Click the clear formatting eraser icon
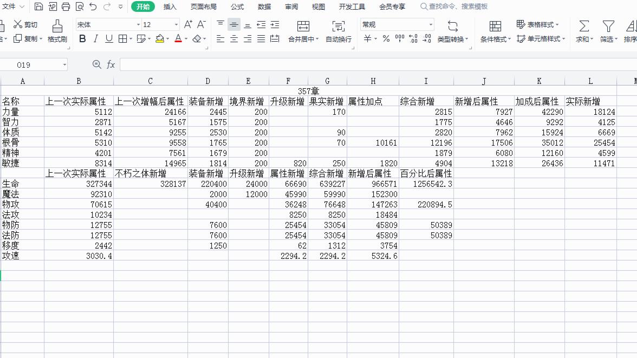Viewport: 637px width, 358px height. click(197, 38)
